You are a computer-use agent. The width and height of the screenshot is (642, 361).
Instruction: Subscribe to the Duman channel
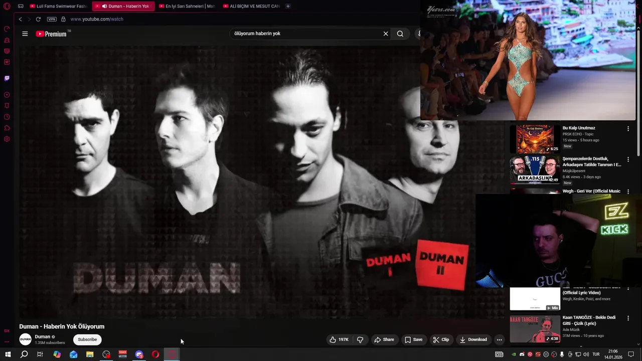87,339
